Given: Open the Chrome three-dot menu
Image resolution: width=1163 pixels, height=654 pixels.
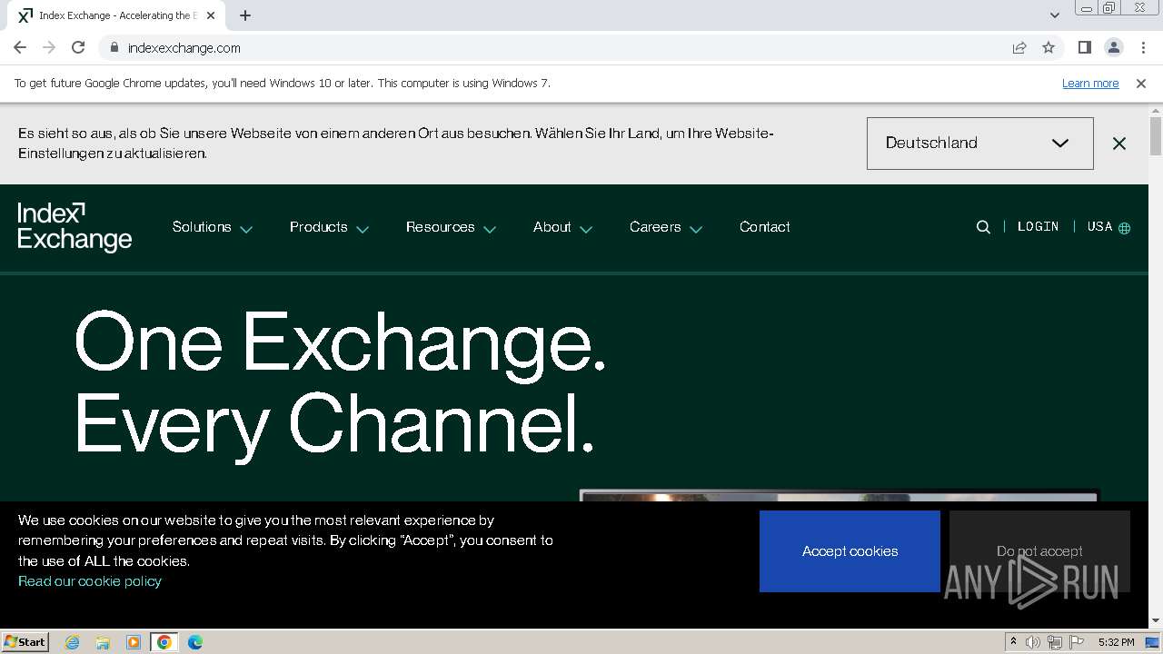Looking at the screenshot, I should (1143, 48).
